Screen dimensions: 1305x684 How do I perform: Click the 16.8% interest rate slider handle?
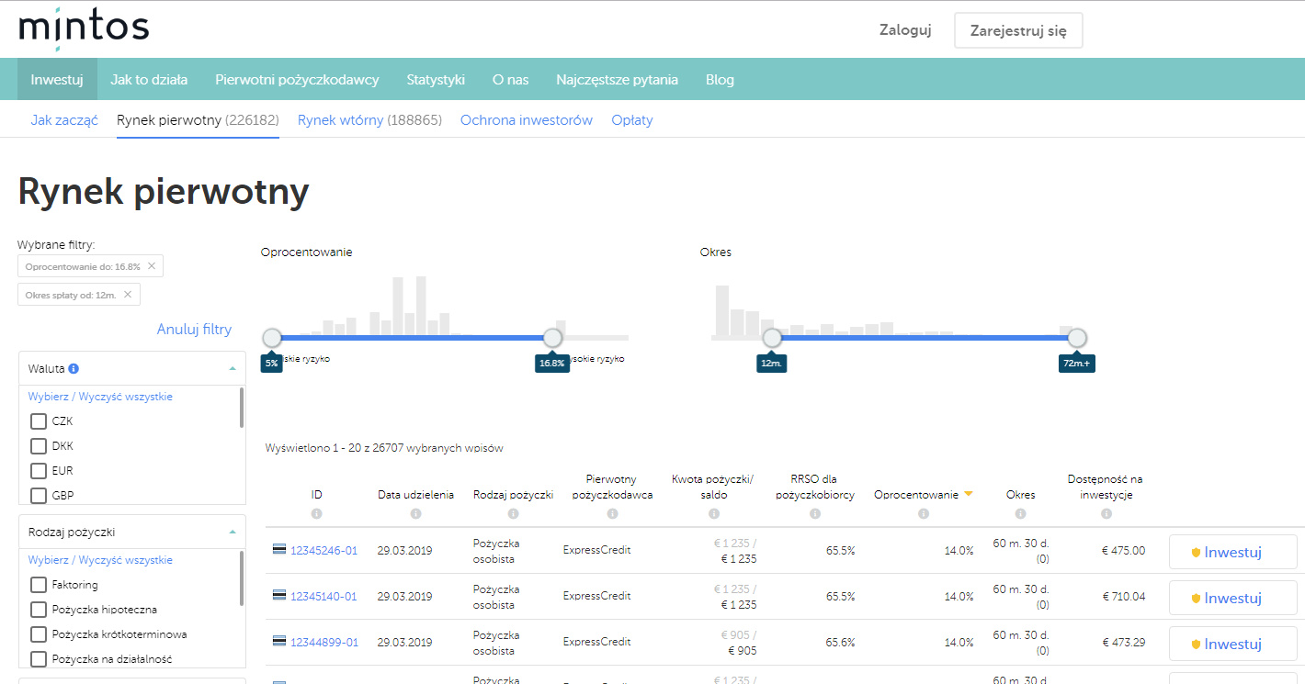pyautogui.click(x=552, y=338)
